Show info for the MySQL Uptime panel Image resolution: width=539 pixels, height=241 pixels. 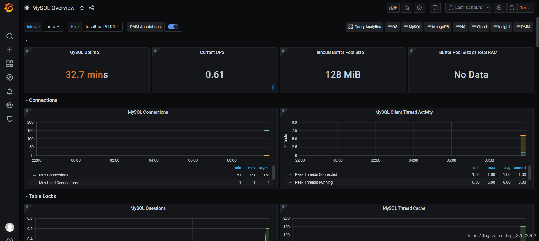click(27, 51)
